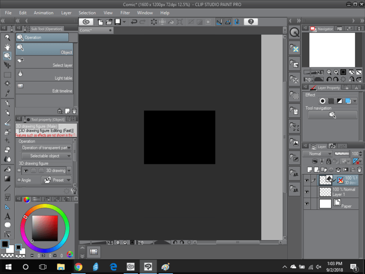This screenshot has width=365, height=274.
Task: Open the File menu
Action: (x=8, y=13)
